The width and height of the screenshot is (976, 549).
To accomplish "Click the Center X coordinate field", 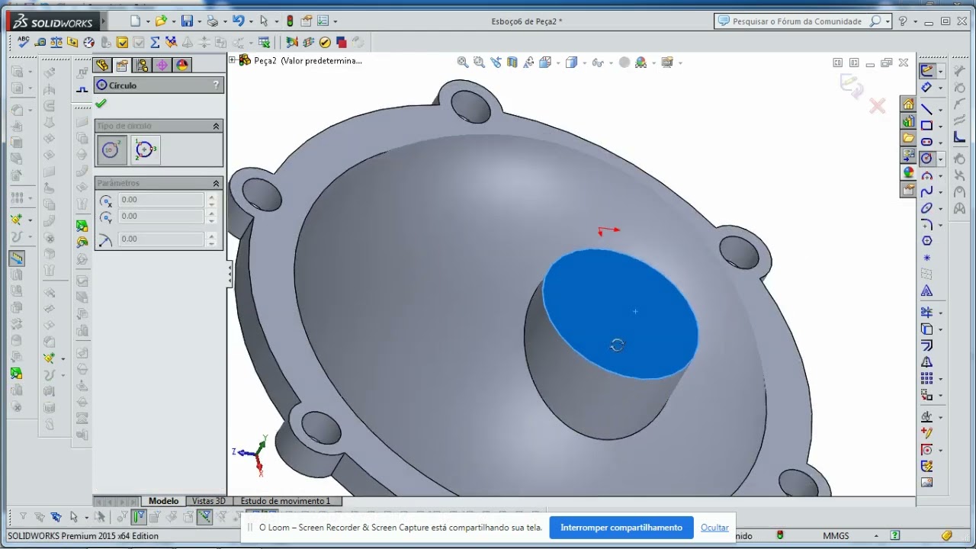I will click(x=161, y=200).
